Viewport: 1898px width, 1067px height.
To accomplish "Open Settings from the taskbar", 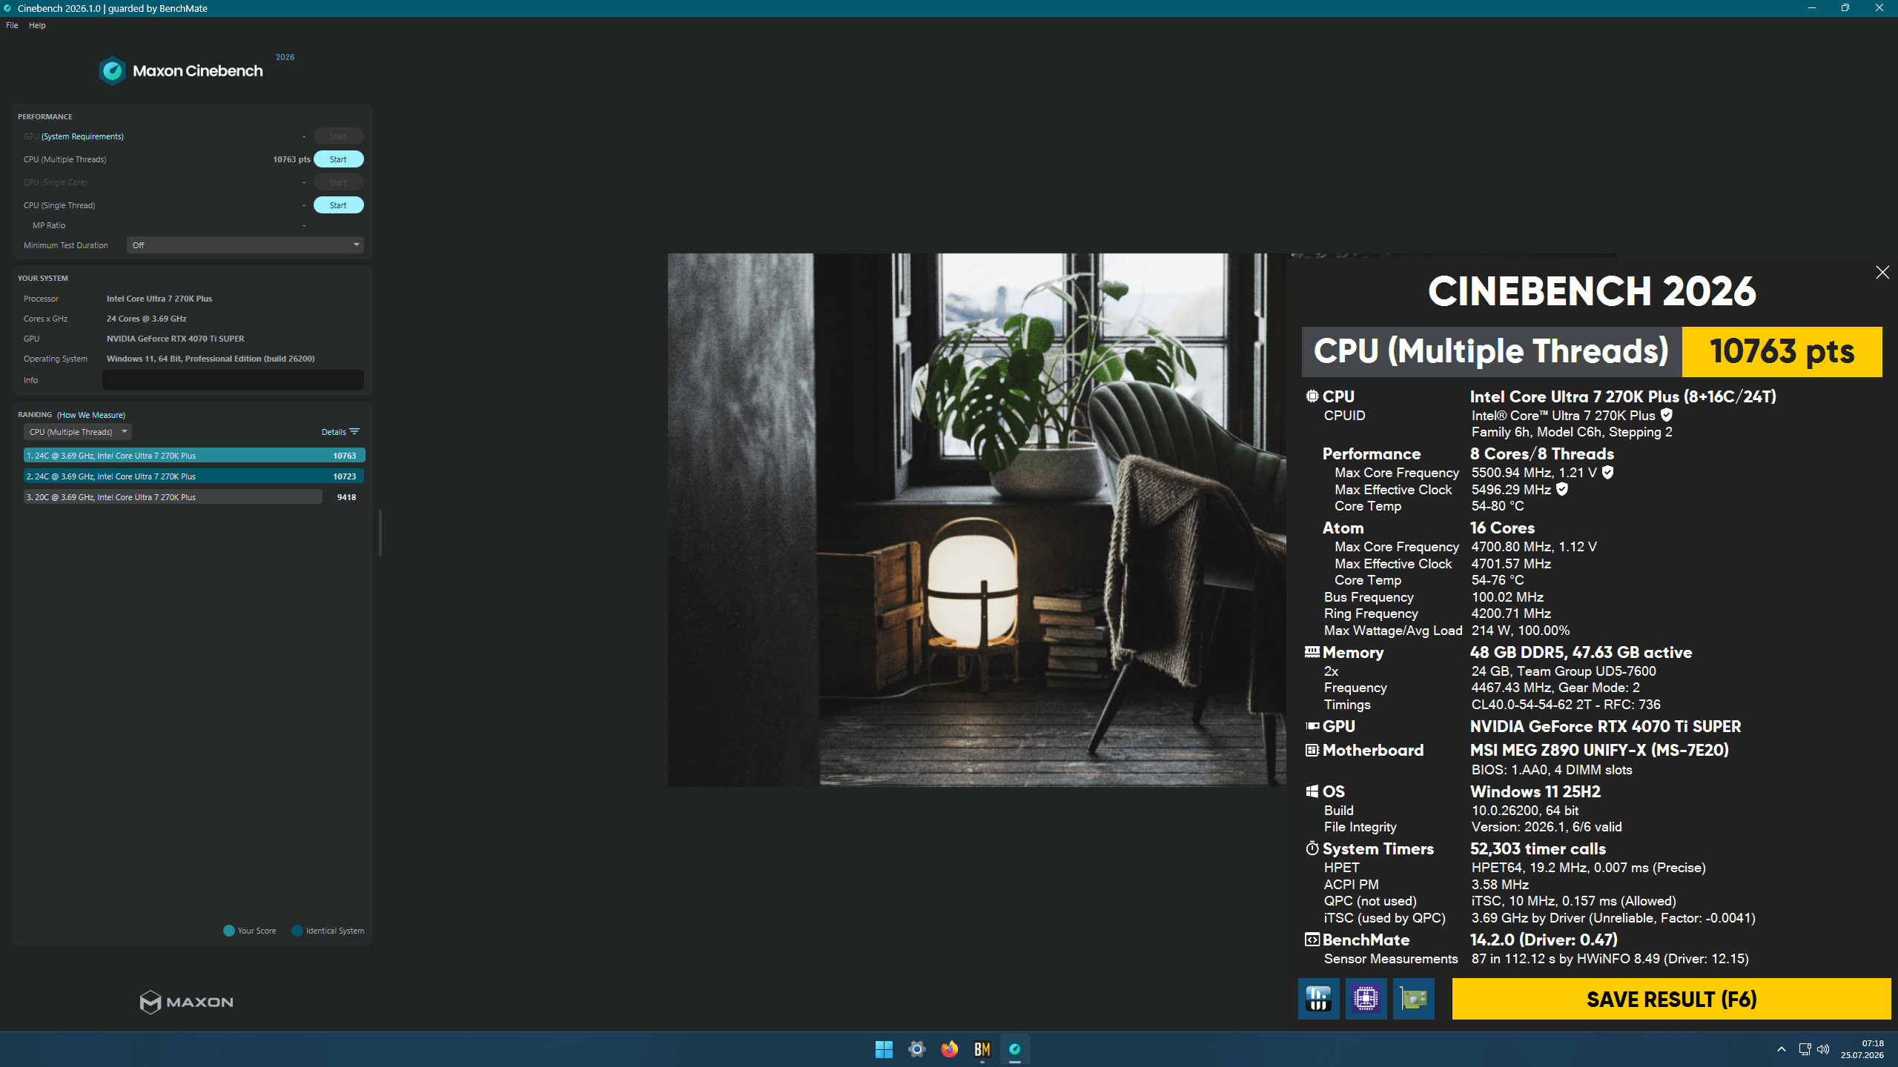I will [916, 1049].
